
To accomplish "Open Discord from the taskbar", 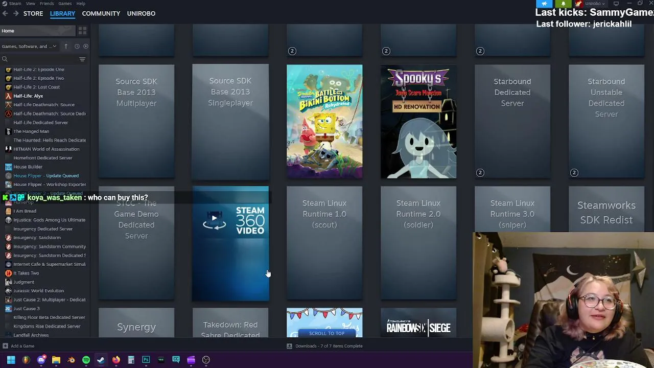I will (x=41, y=360).
